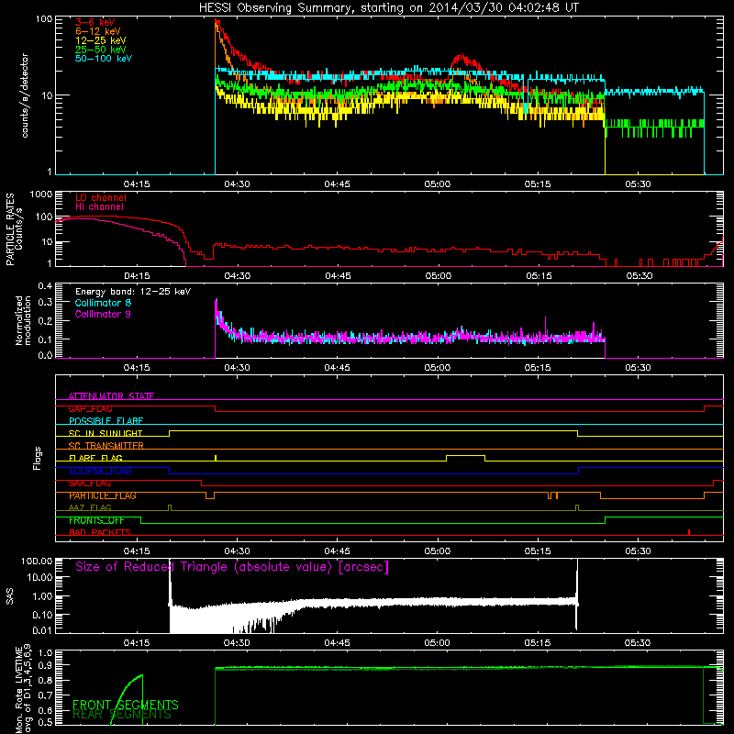Click the GAP_FLAG label

(90, 408)
